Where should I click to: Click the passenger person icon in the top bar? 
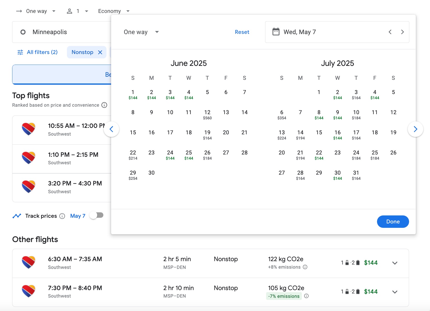click(x=69, y=11)
